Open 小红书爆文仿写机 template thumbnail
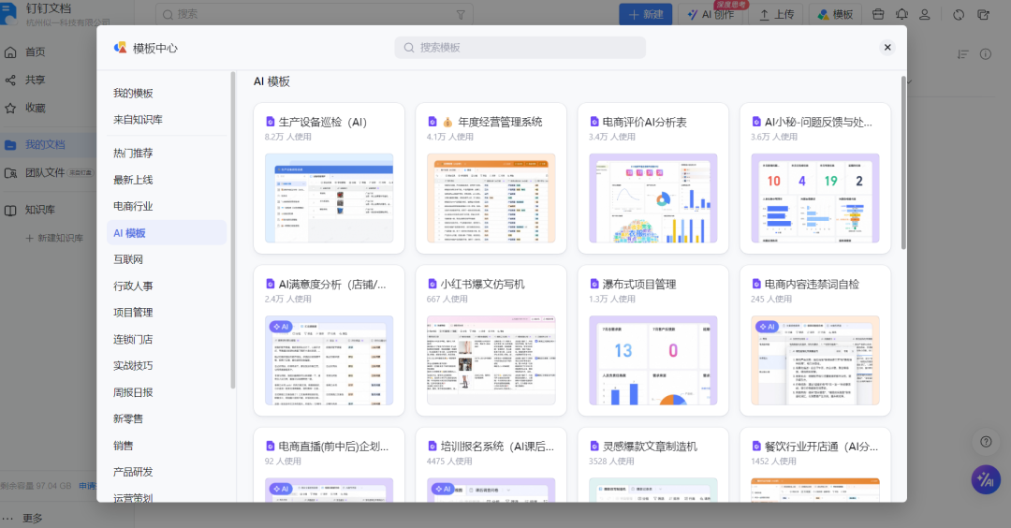Image resolution: width=1011 pixels, height=528 pixels. [x=491, y=360]
